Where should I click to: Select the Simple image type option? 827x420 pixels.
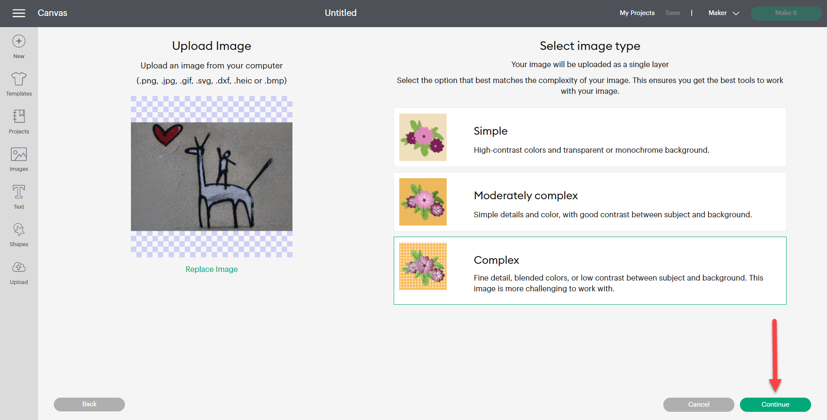click(590, 137)
